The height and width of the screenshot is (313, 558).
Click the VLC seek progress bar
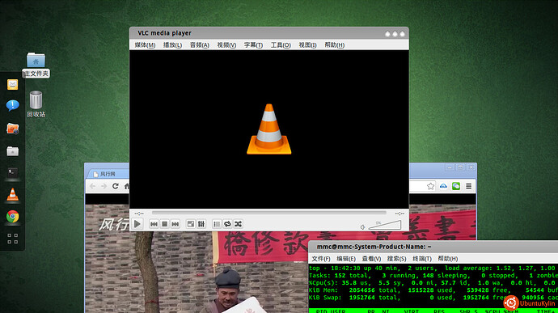point(269,213)
